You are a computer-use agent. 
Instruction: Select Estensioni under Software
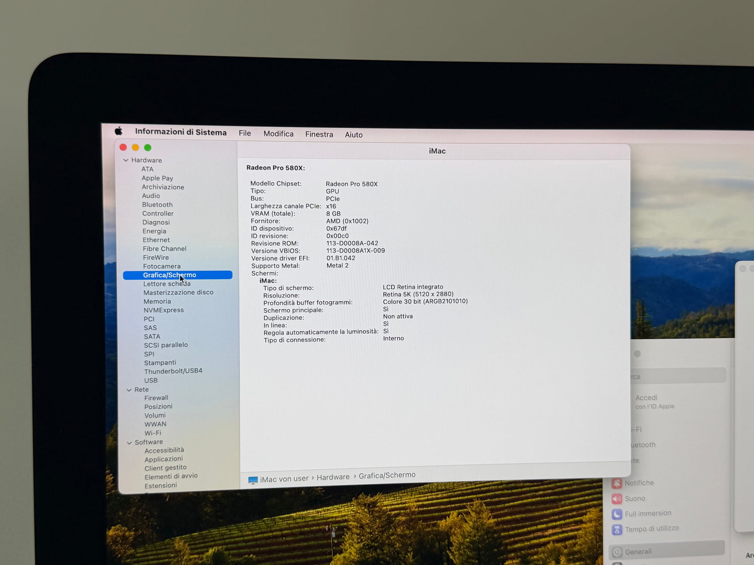click(x=161, y=486)
